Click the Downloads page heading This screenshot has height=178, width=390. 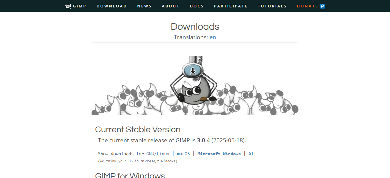pos(195,26)
